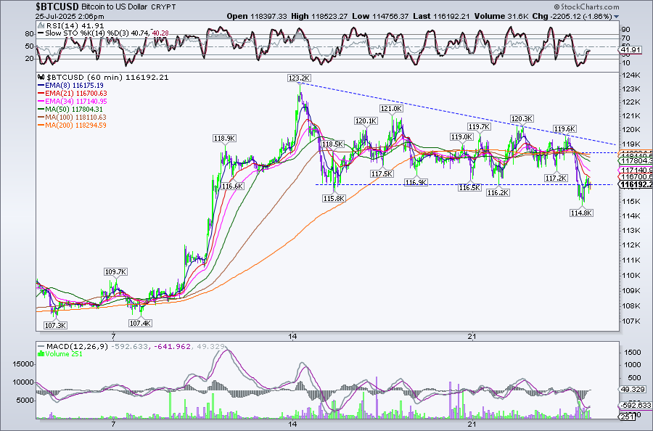Click the 'Bitcoin to US Dollar' title text
The width and height of the screenshot is (653, 431).
click(115, 7)
